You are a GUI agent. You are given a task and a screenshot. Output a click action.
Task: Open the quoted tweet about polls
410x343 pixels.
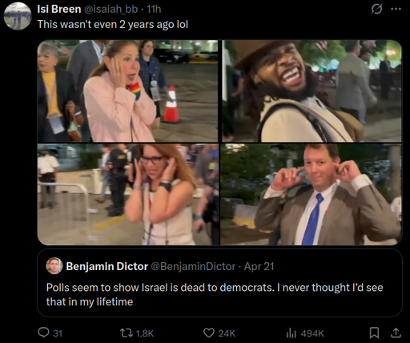tap(219, 283)
